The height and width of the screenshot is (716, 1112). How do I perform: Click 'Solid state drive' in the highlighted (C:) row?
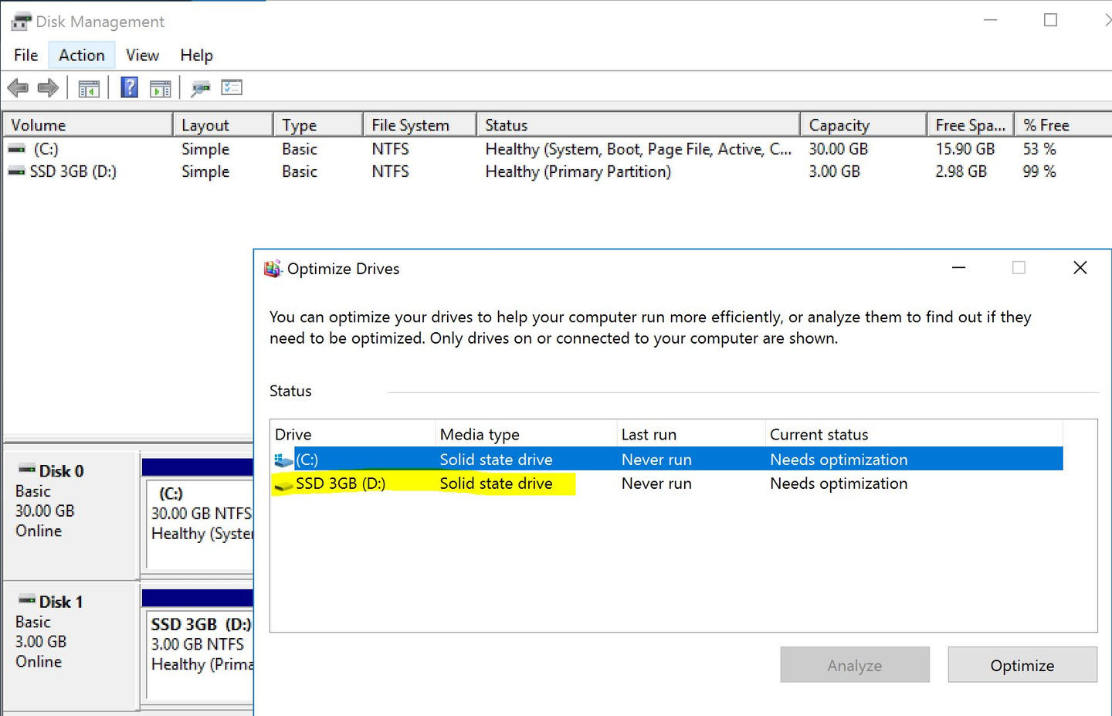pos(497,460)
